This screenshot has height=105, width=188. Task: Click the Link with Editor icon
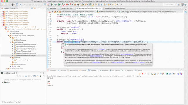point(35,8)
